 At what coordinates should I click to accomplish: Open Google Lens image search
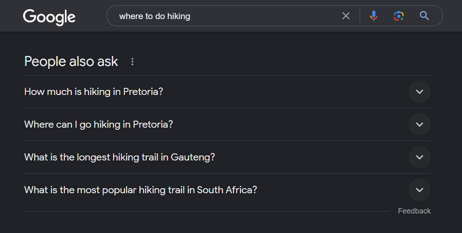tap(399, 16)
